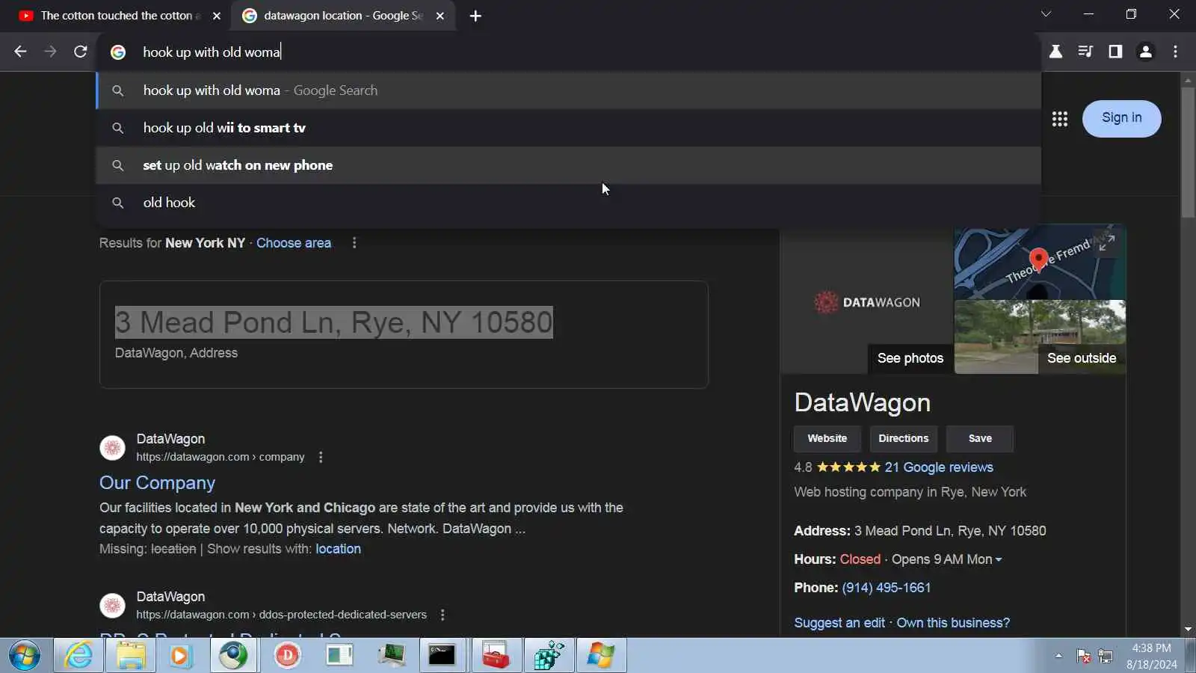Open the Choose area link
The image size is (1196, 673).
point(294,243)
